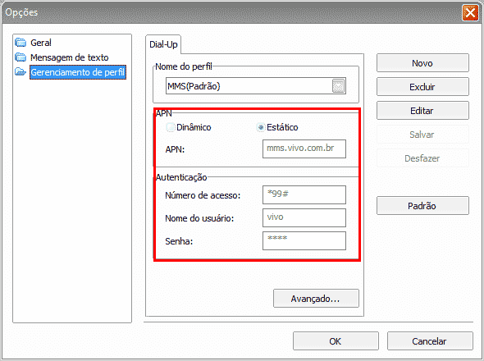Select Mensagem de texto in the tree
The width and height of the screenshot is (484, 361).
[x=70, y=57]
